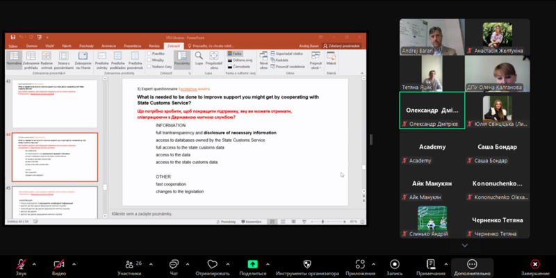
Task: Open the Animácie ribbon tab
Action: pos(108,46)
